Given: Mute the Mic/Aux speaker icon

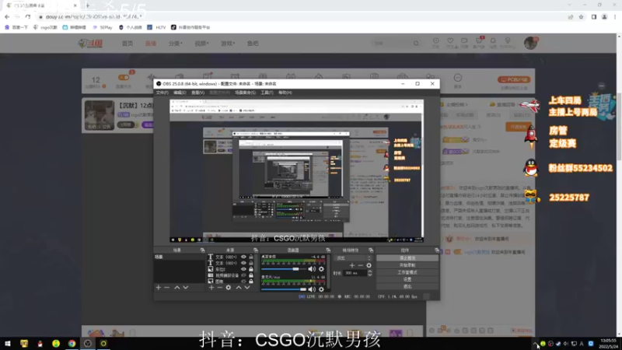Looking at the screenshot, I should click(312, 289).
